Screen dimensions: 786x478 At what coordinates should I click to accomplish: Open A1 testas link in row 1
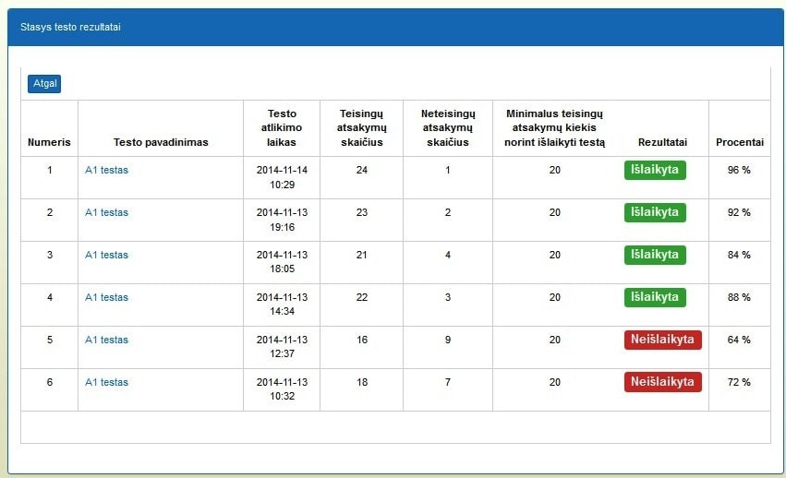click(106, 170)
